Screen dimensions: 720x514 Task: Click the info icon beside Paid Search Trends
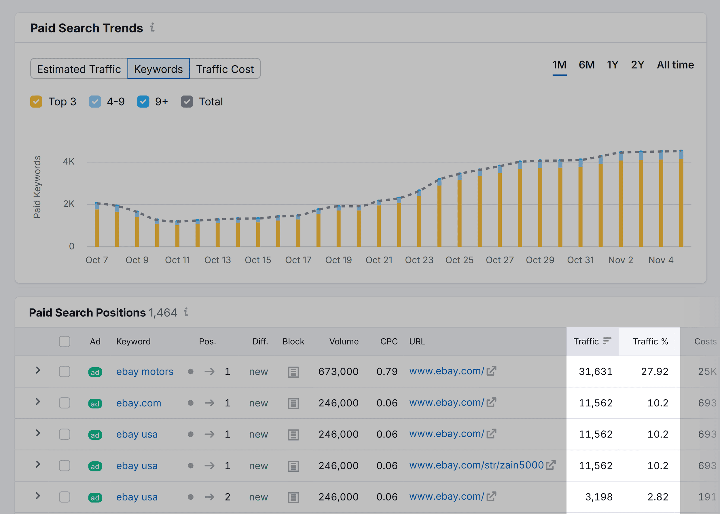tap(153, 28)
